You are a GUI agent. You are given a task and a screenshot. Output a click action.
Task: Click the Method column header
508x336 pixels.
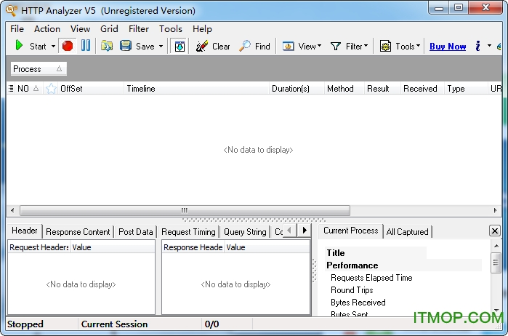click(344, 88)
